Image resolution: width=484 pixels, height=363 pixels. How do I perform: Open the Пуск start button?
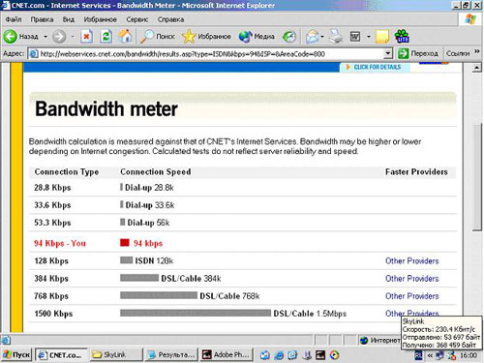(16, 354)
